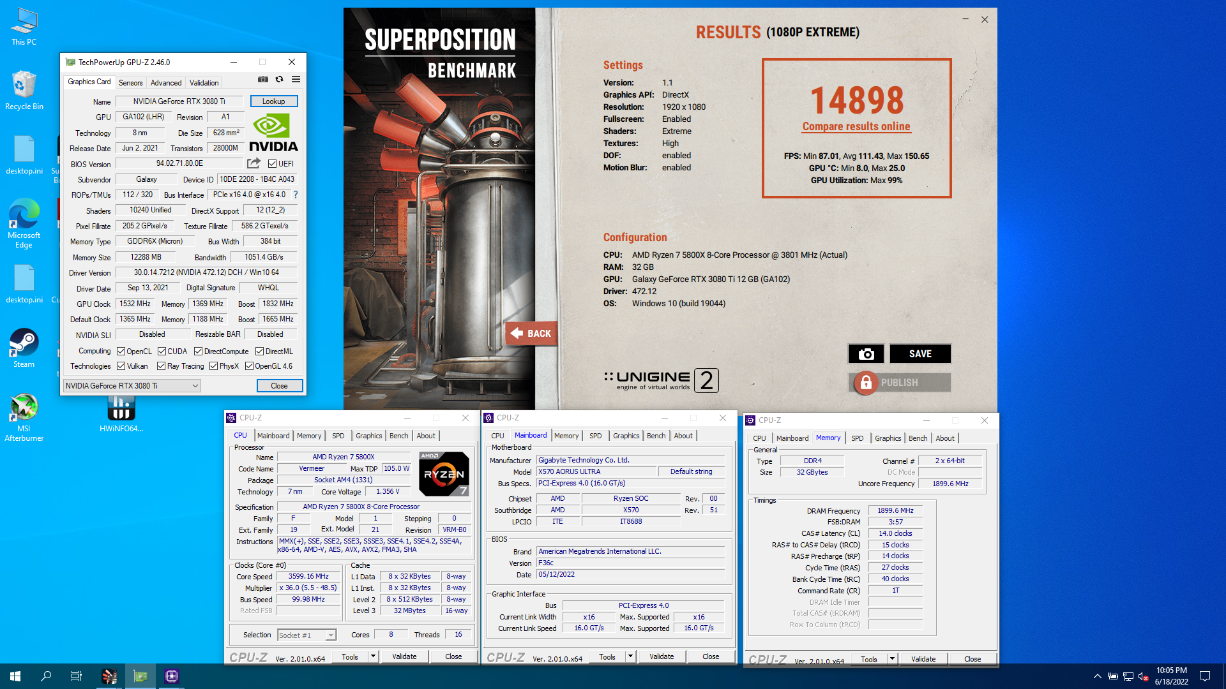The height and width of the screenshot is (689, 1226).
Task: Open Socket #1 selection dropdown
Action: (x=306, y=635)
